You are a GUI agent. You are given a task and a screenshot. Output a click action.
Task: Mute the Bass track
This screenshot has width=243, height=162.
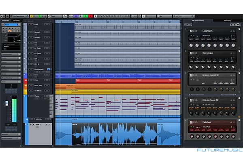29,75
